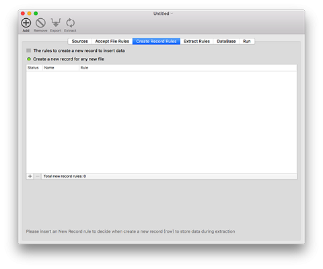This screenshot has height=269, width=323.
Task: Click the Add toolbar icon
Action: [x=26, y=23]
